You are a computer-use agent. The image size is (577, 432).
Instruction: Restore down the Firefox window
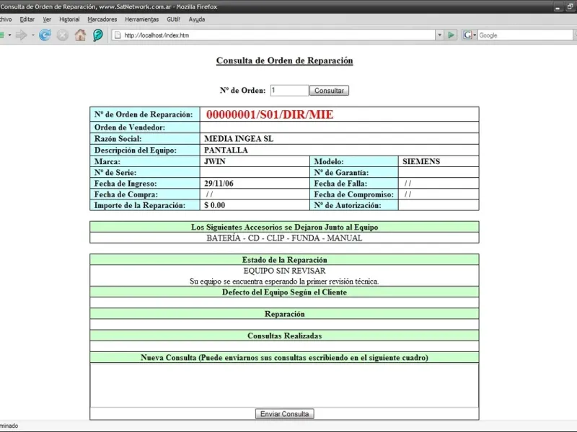click(x=570, y=7)
